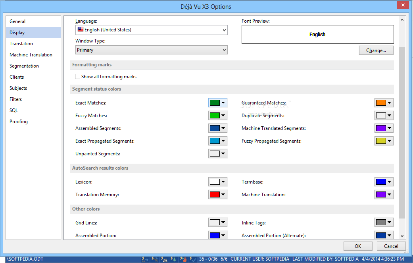Click LAST MODIFIED BY: SOFTPEDIA status text

(326, 259)
